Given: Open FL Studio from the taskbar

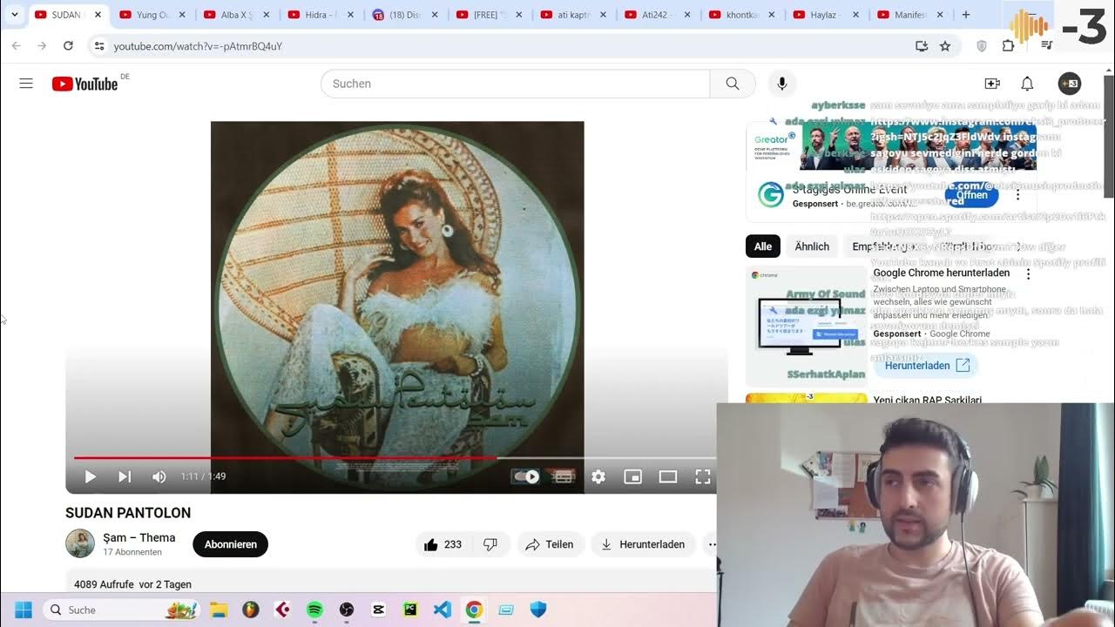Looking at the screenshot, I should pos(250,610).
